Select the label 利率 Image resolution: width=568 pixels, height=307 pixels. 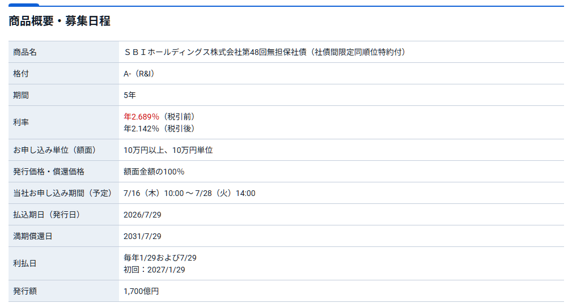point(21,122)
